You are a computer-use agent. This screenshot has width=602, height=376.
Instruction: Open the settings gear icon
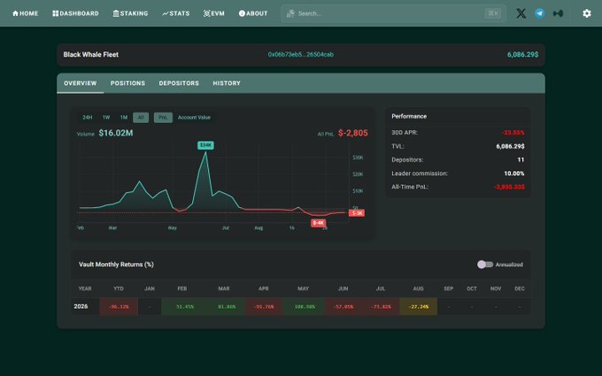coord(587,13)
